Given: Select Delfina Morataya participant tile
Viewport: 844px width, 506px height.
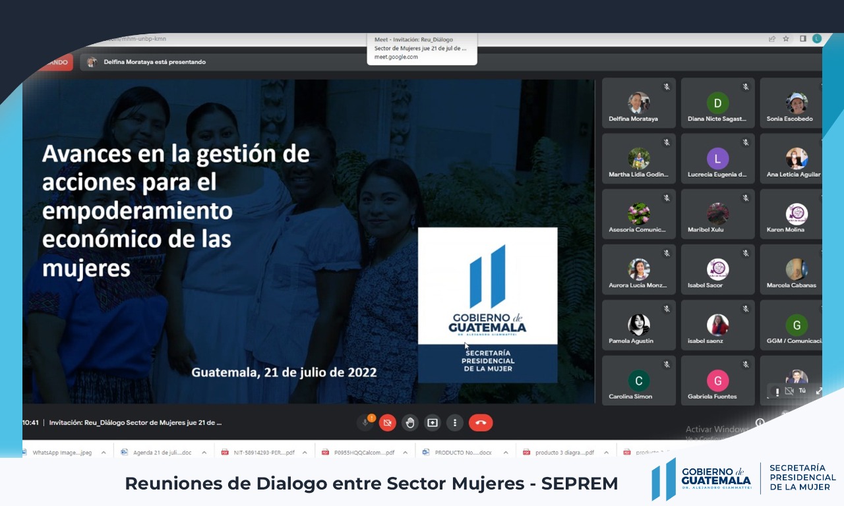Looking at the screenshot, I should tap(638, 103).
